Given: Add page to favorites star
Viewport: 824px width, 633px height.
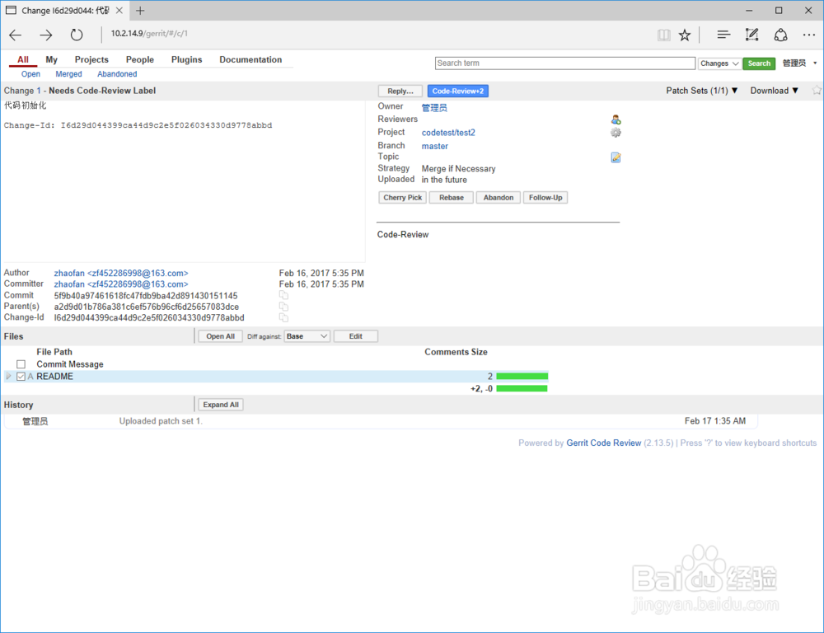Looking at the screenshot, I should click(x=684, y=35).
